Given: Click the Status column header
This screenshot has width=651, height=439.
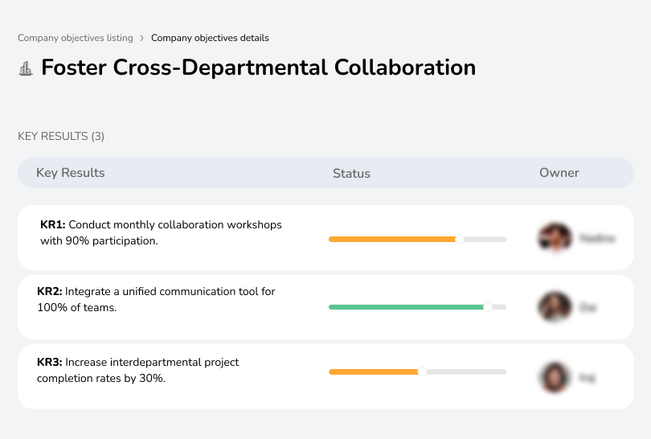Looking at the screenshot, I should click(351, 173).
